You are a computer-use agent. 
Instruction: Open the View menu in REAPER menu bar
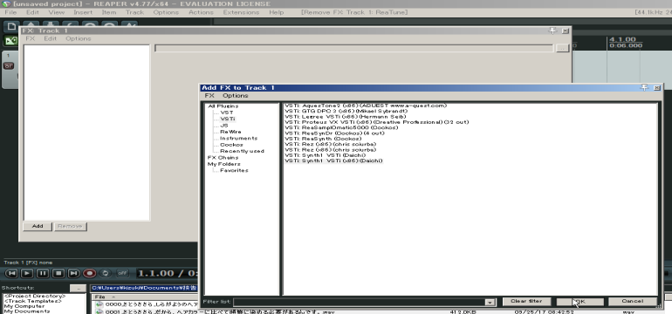coord(56,12)
